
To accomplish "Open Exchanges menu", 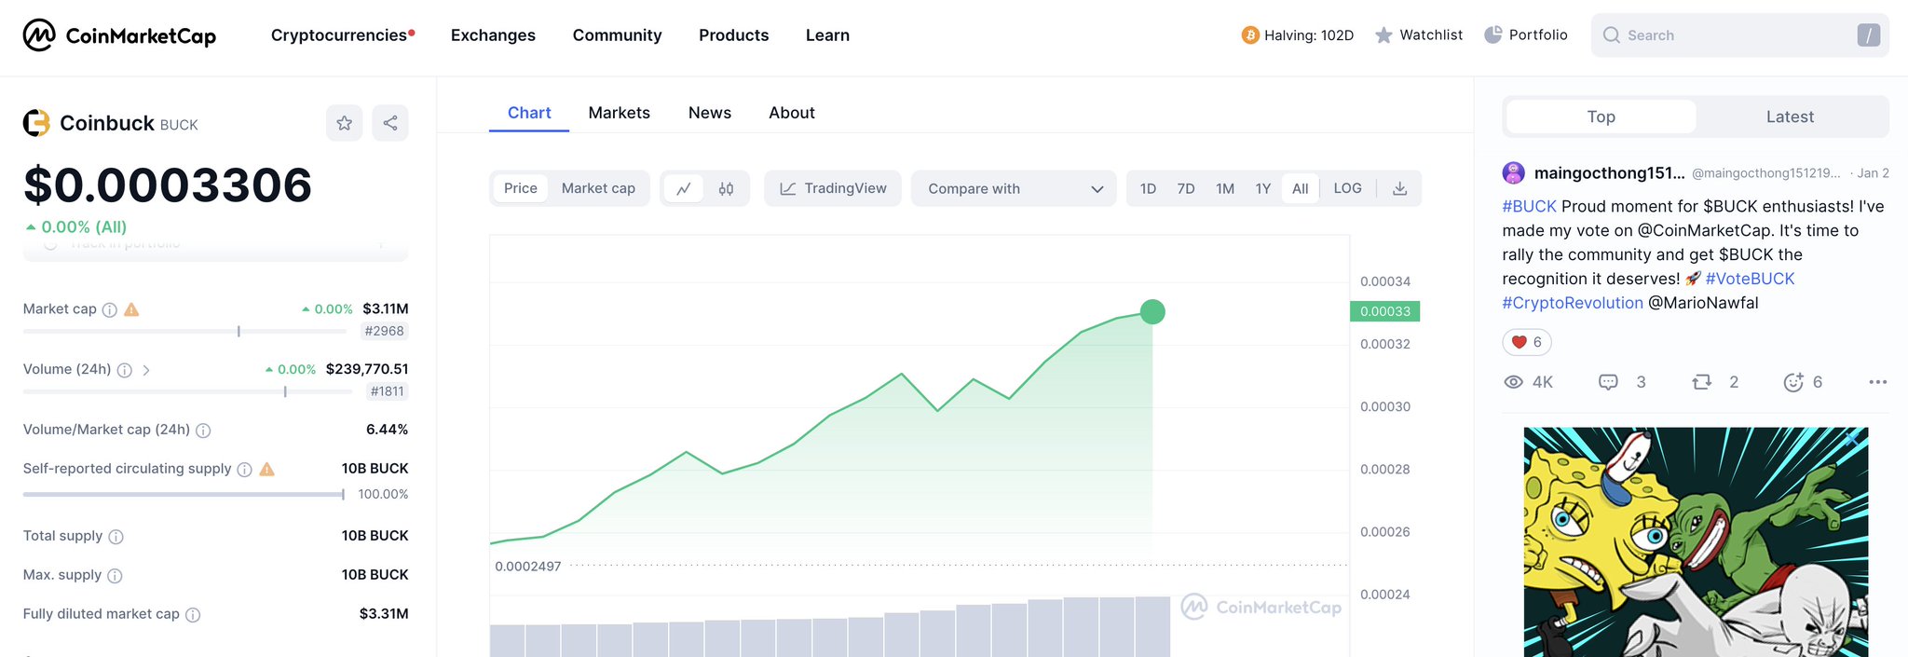I will click(493, 35).
